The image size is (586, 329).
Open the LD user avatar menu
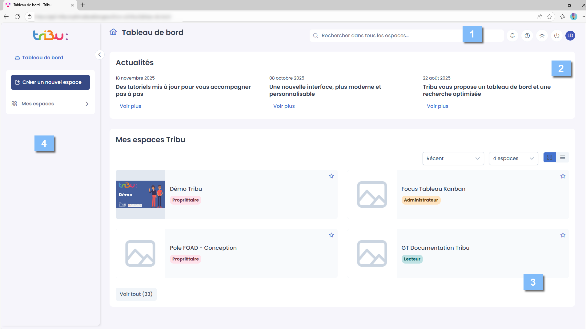[570, 36]
